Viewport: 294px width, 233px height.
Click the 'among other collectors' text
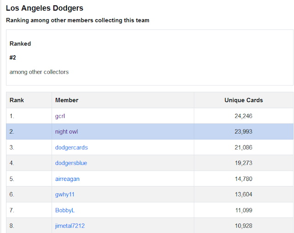[39, 72]
